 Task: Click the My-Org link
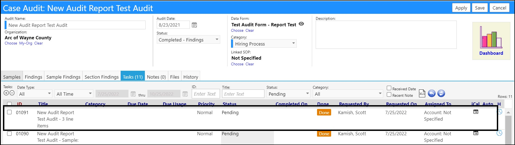[x=25, y=43]
